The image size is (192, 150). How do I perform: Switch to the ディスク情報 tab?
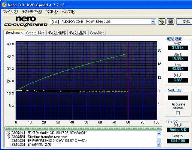[57, 33]
